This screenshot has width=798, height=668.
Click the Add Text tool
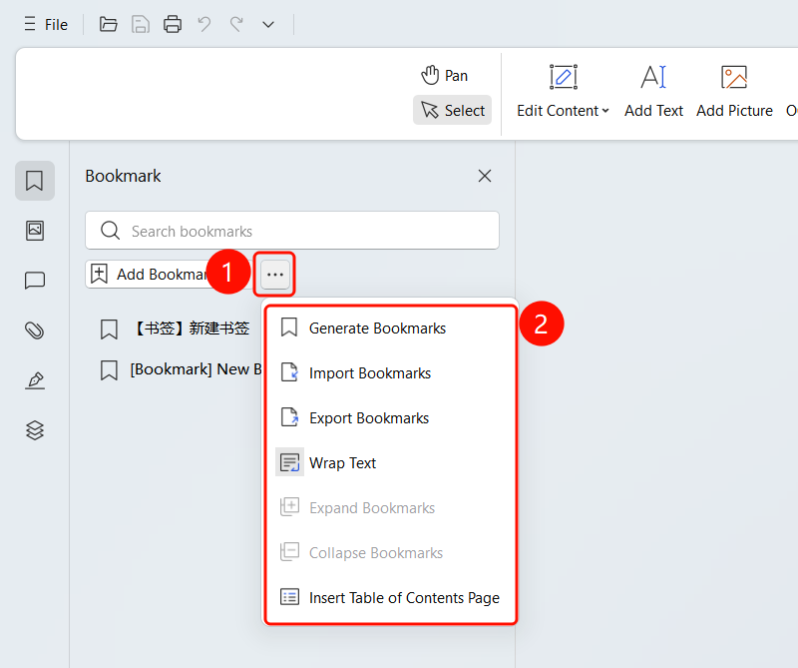click(653, 91)
